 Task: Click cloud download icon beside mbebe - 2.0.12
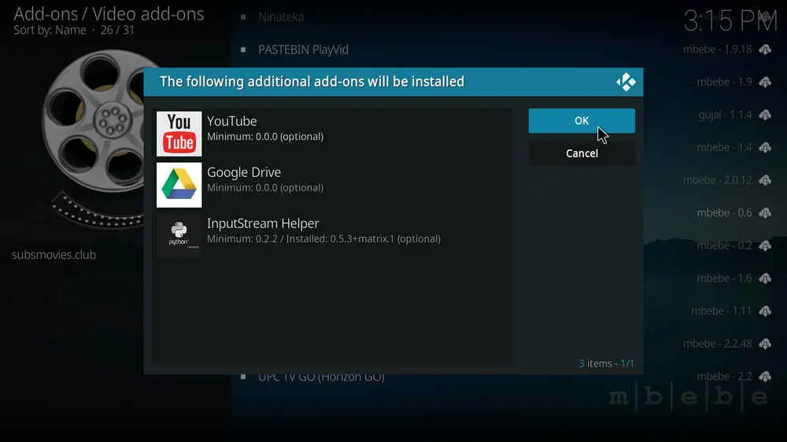pyautogui.click(x=765, y=180)
